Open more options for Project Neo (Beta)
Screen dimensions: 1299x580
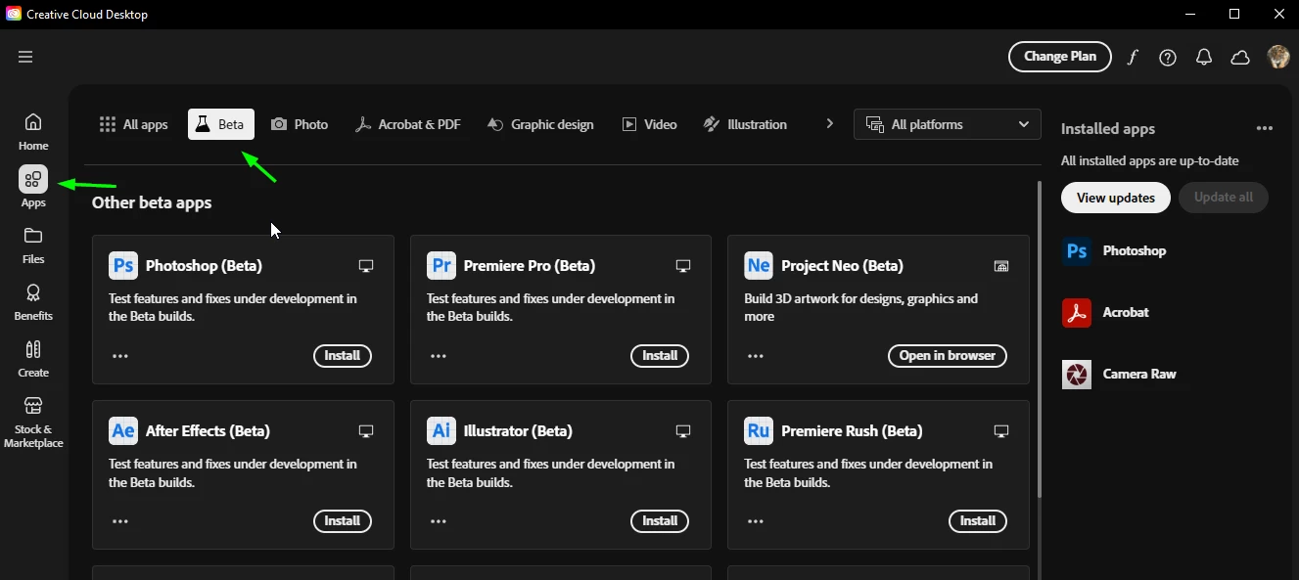tap(756, 356)
